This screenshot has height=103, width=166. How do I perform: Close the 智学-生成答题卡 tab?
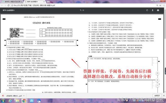pyautogui.click(x=44, y=2)
